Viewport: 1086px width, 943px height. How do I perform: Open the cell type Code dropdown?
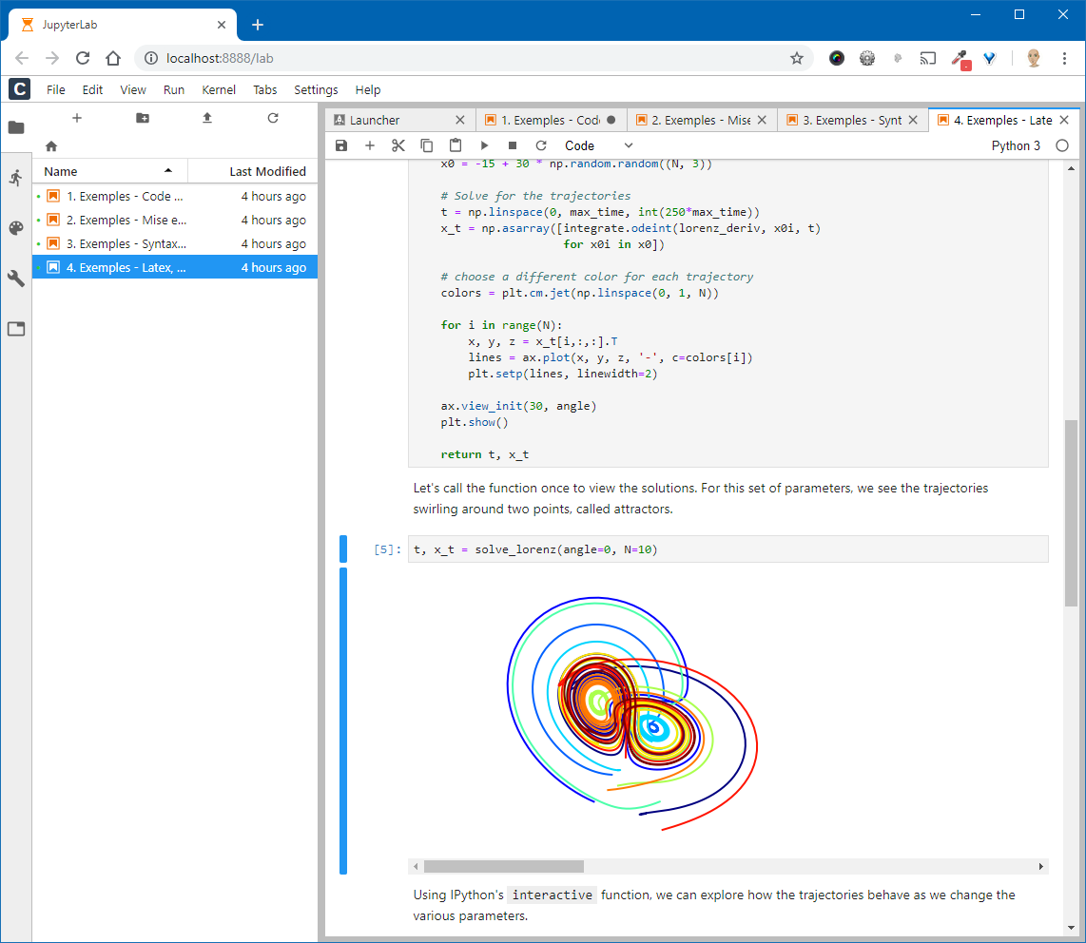[x=598, y=145]
